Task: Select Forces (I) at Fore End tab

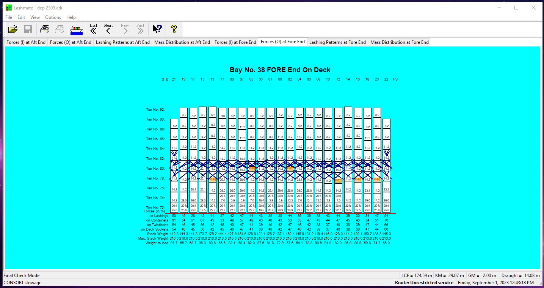Action: pyautogui.click(x=235, y=42)
